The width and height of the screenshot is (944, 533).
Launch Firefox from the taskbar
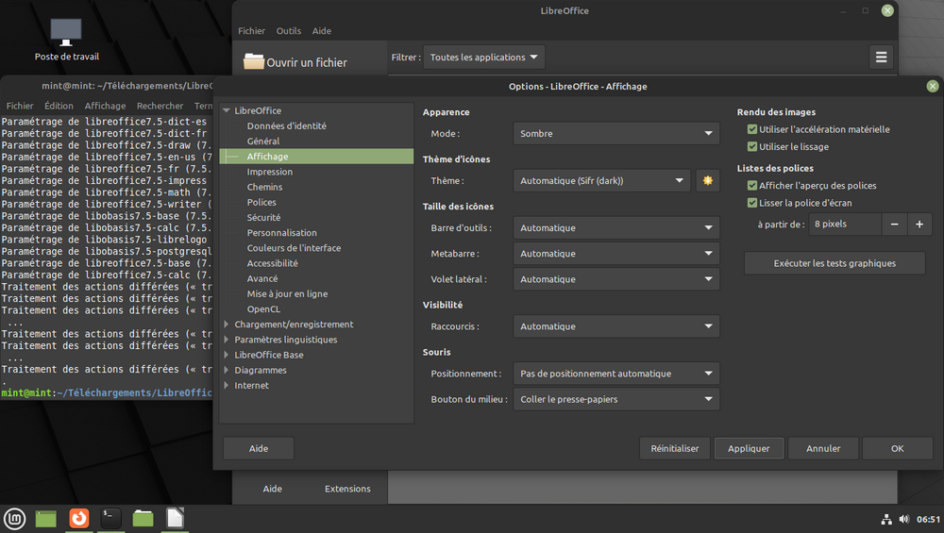tap(79, 518)
